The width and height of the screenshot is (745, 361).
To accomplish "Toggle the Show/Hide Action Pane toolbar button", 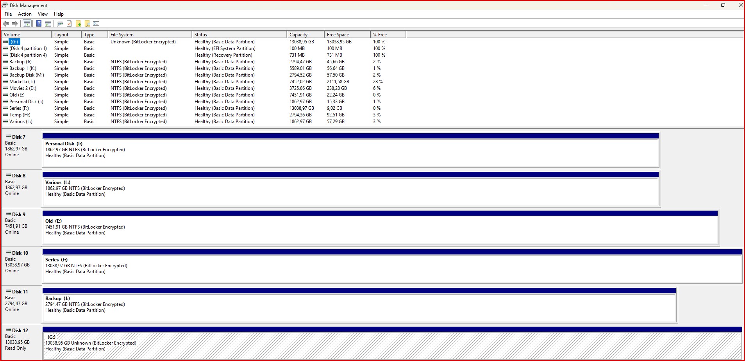I will tap(48, 24).
